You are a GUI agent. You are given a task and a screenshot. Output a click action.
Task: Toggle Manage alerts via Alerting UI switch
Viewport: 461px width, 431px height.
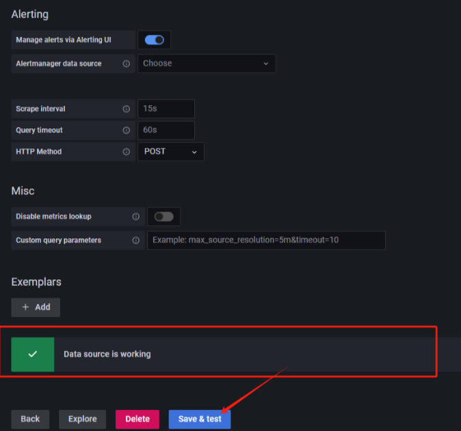point(155,40)
